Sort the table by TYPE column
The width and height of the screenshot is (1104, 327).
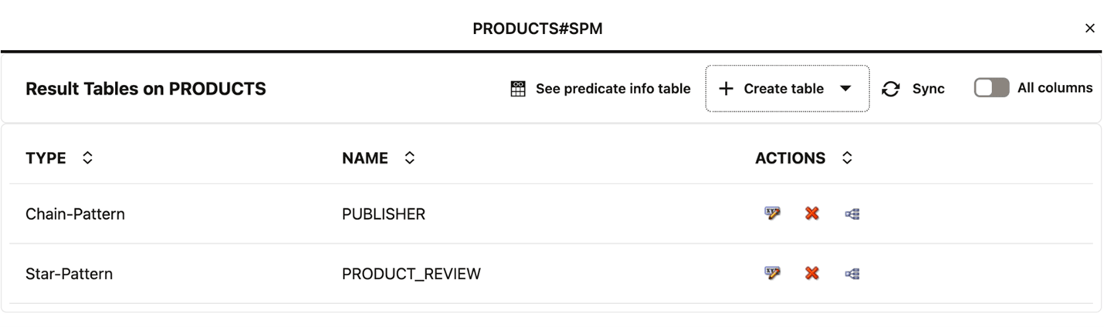(87, 158)
